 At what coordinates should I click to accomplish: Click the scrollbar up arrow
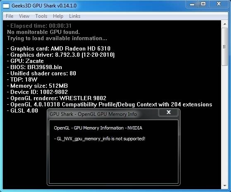[225, 24]
